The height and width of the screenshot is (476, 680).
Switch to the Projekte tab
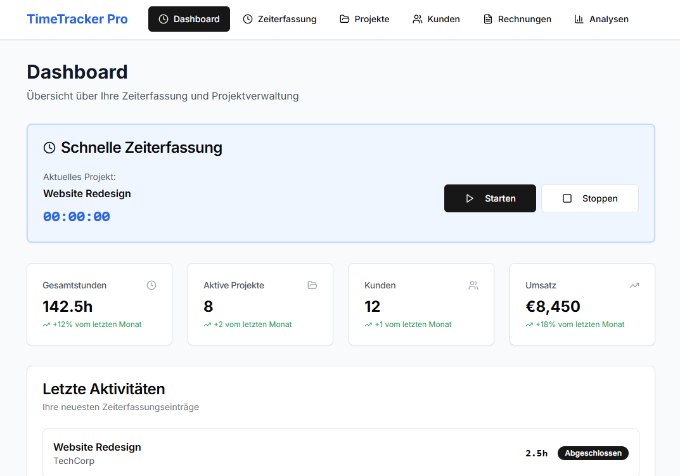click(x=364, y=19)
